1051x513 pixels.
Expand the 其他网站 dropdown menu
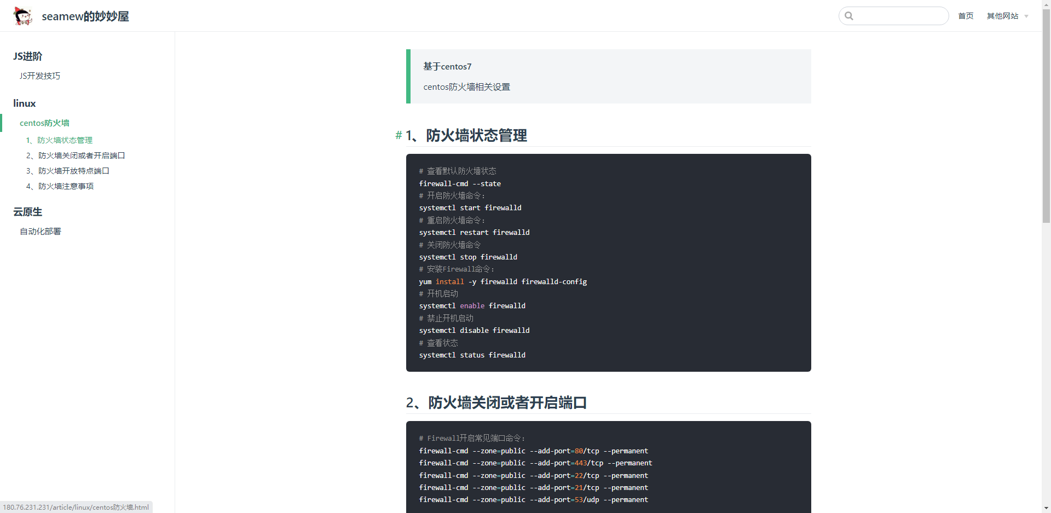click(1002, 16)
